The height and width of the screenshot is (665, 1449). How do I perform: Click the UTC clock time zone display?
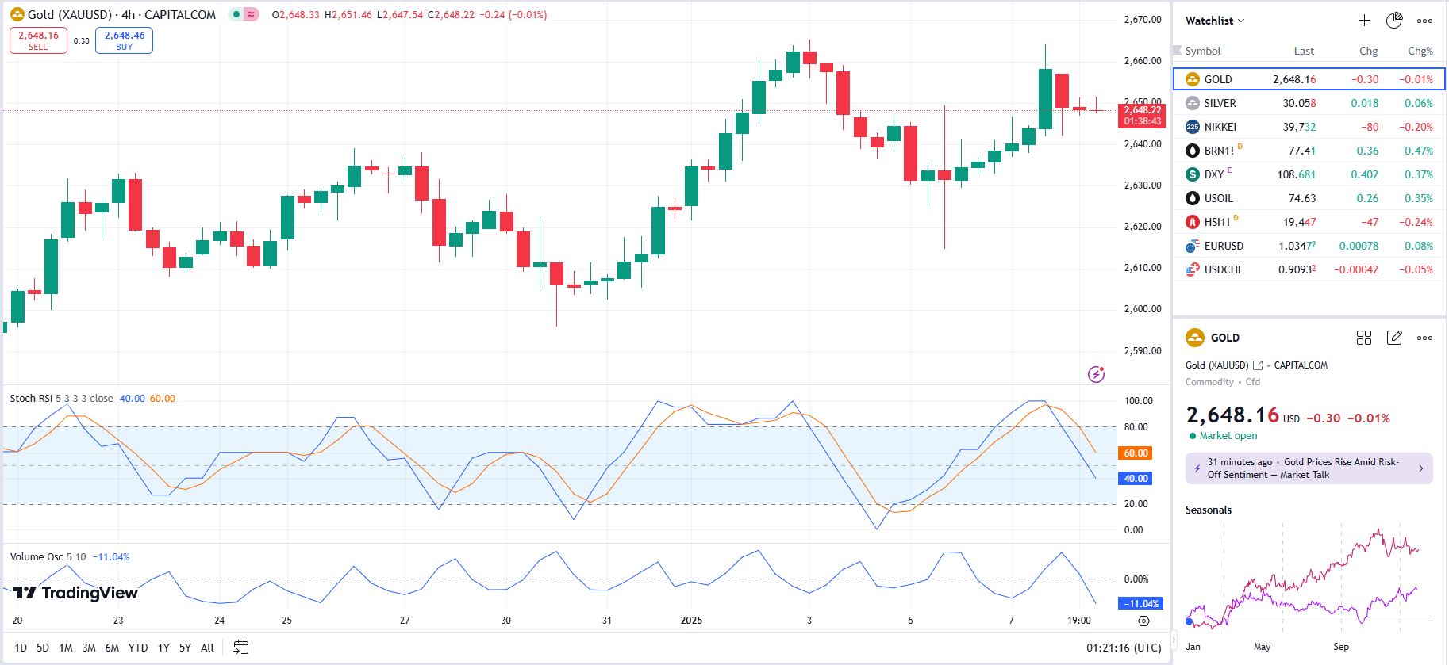(1124, 648)
